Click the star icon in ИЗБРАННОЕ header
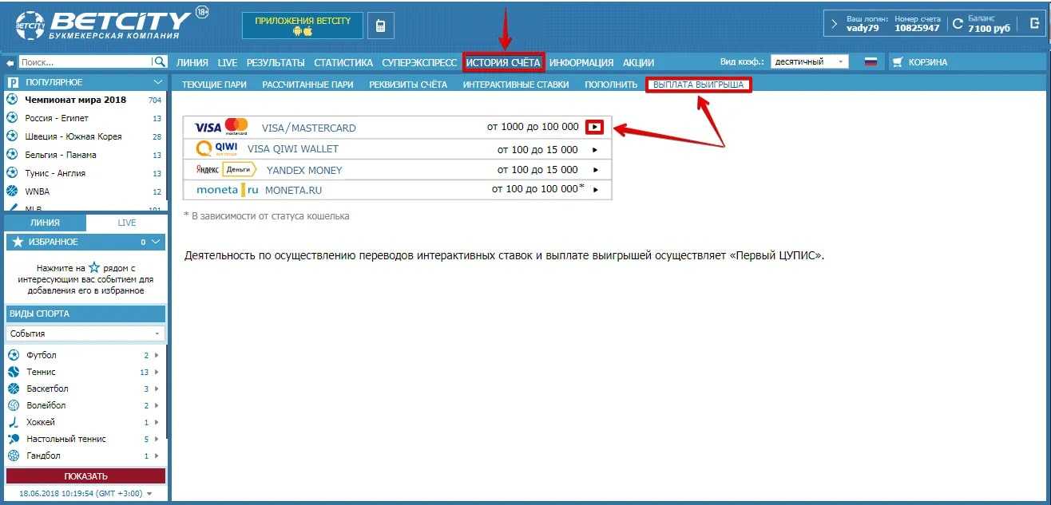 pos(18,242)
